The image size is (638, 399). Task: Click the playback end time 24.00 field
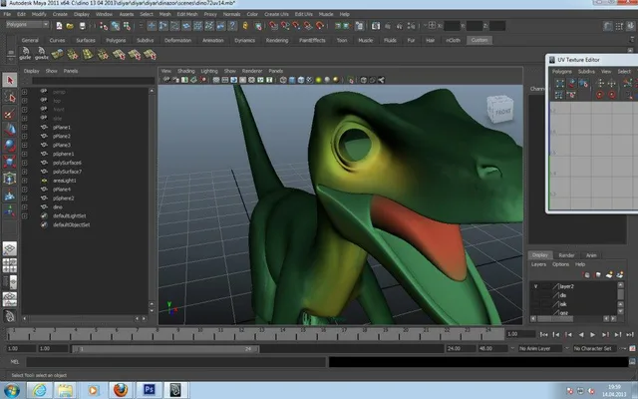click(x=461, y=349)
